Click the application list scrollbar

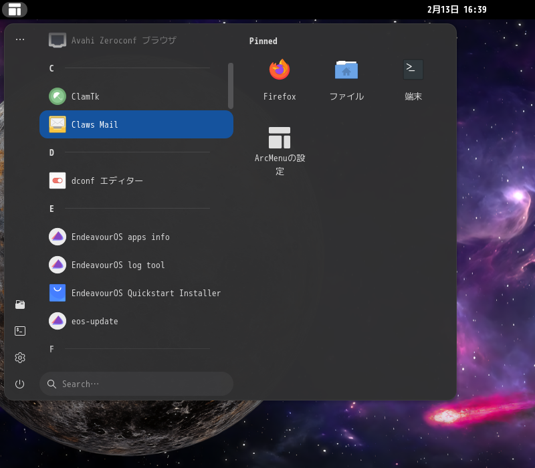pos(231,86)
